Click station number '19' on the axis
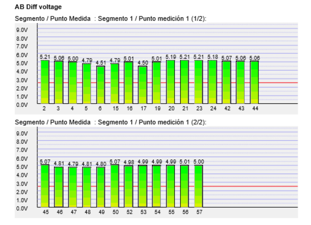 pyautogui.click(x=157, y=108)
